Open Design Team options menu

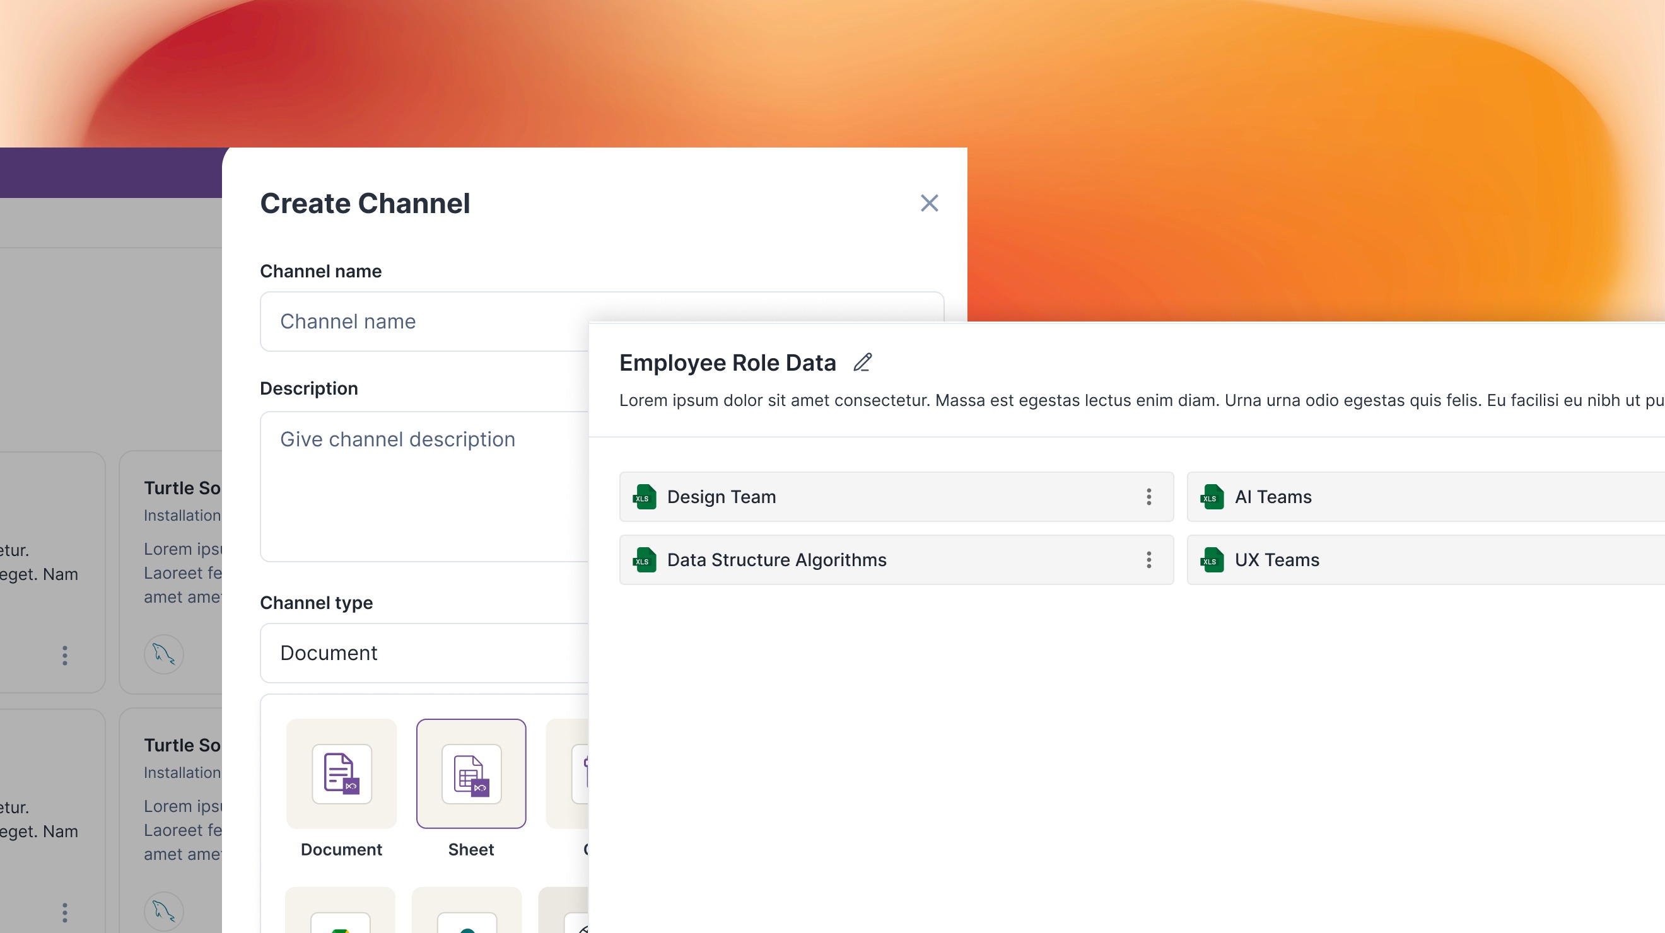pyautogui.click(x=1148, y=497)
